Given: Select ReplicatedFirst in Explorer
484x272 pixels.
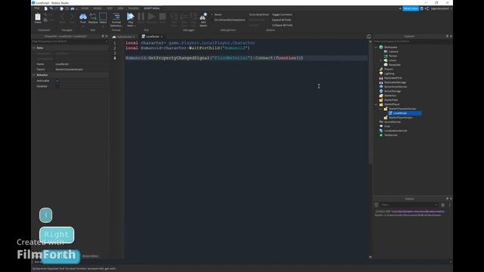Looking at the screenshot, I should click(391, 78).
